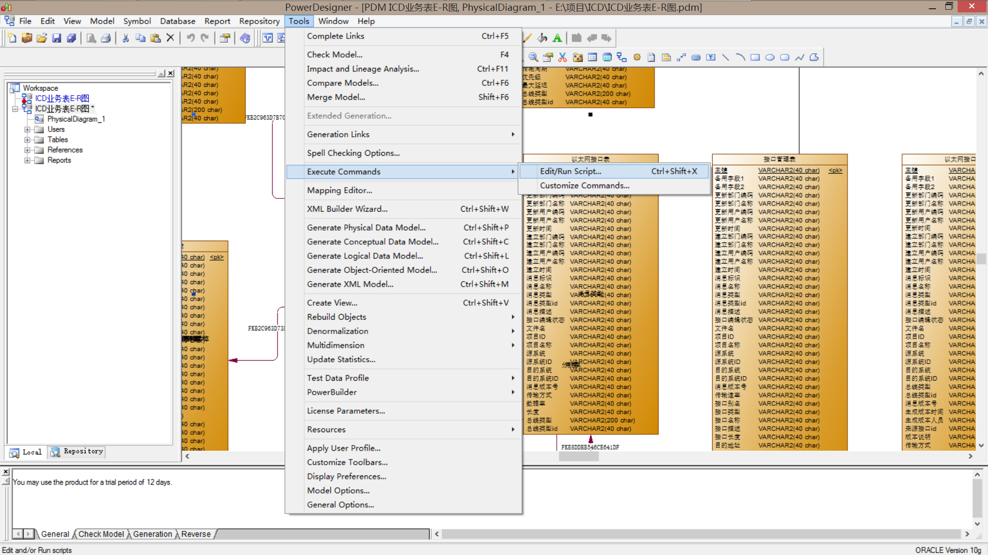Select the Package tool in palette
Viewport: 988px width, 555px height.
578,58
